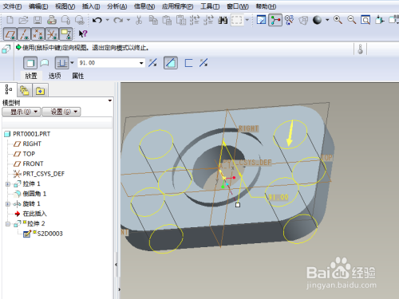Open selection filter dropdown arrow
This screenshot has height=299, width=399.
247,20
